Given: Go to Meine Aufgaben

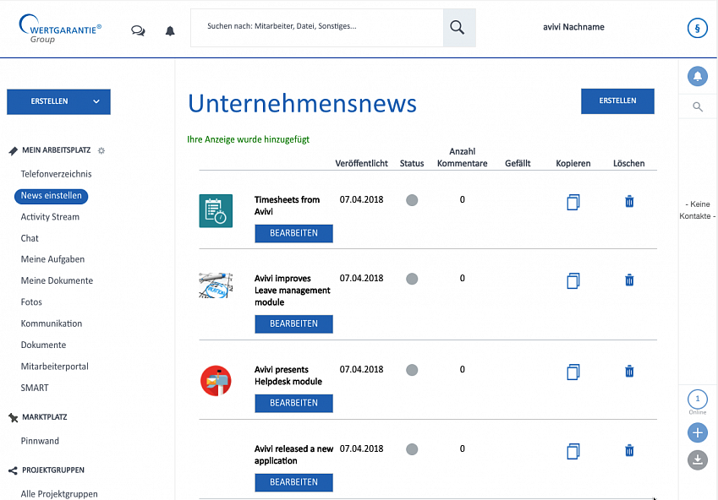Looking at the screenshot, I should click(52, 259).
